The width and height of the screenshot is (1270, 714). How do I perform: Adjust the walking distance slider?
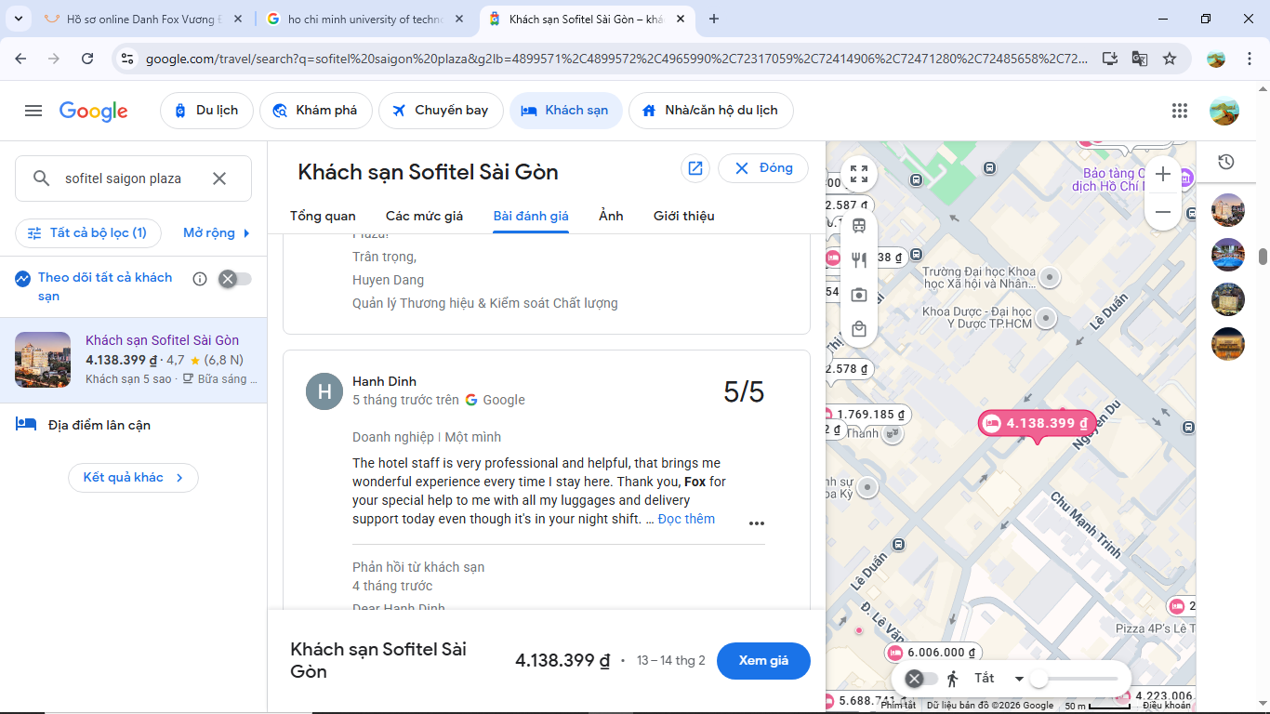[1039, 679]
